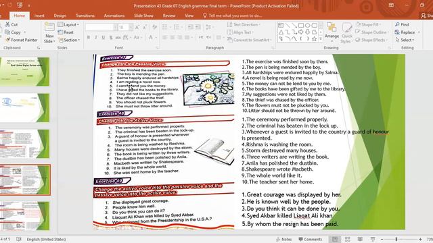This screenshot has height=243, width=433.
Task: Open the Insert tab
Action: coord(39,16)
